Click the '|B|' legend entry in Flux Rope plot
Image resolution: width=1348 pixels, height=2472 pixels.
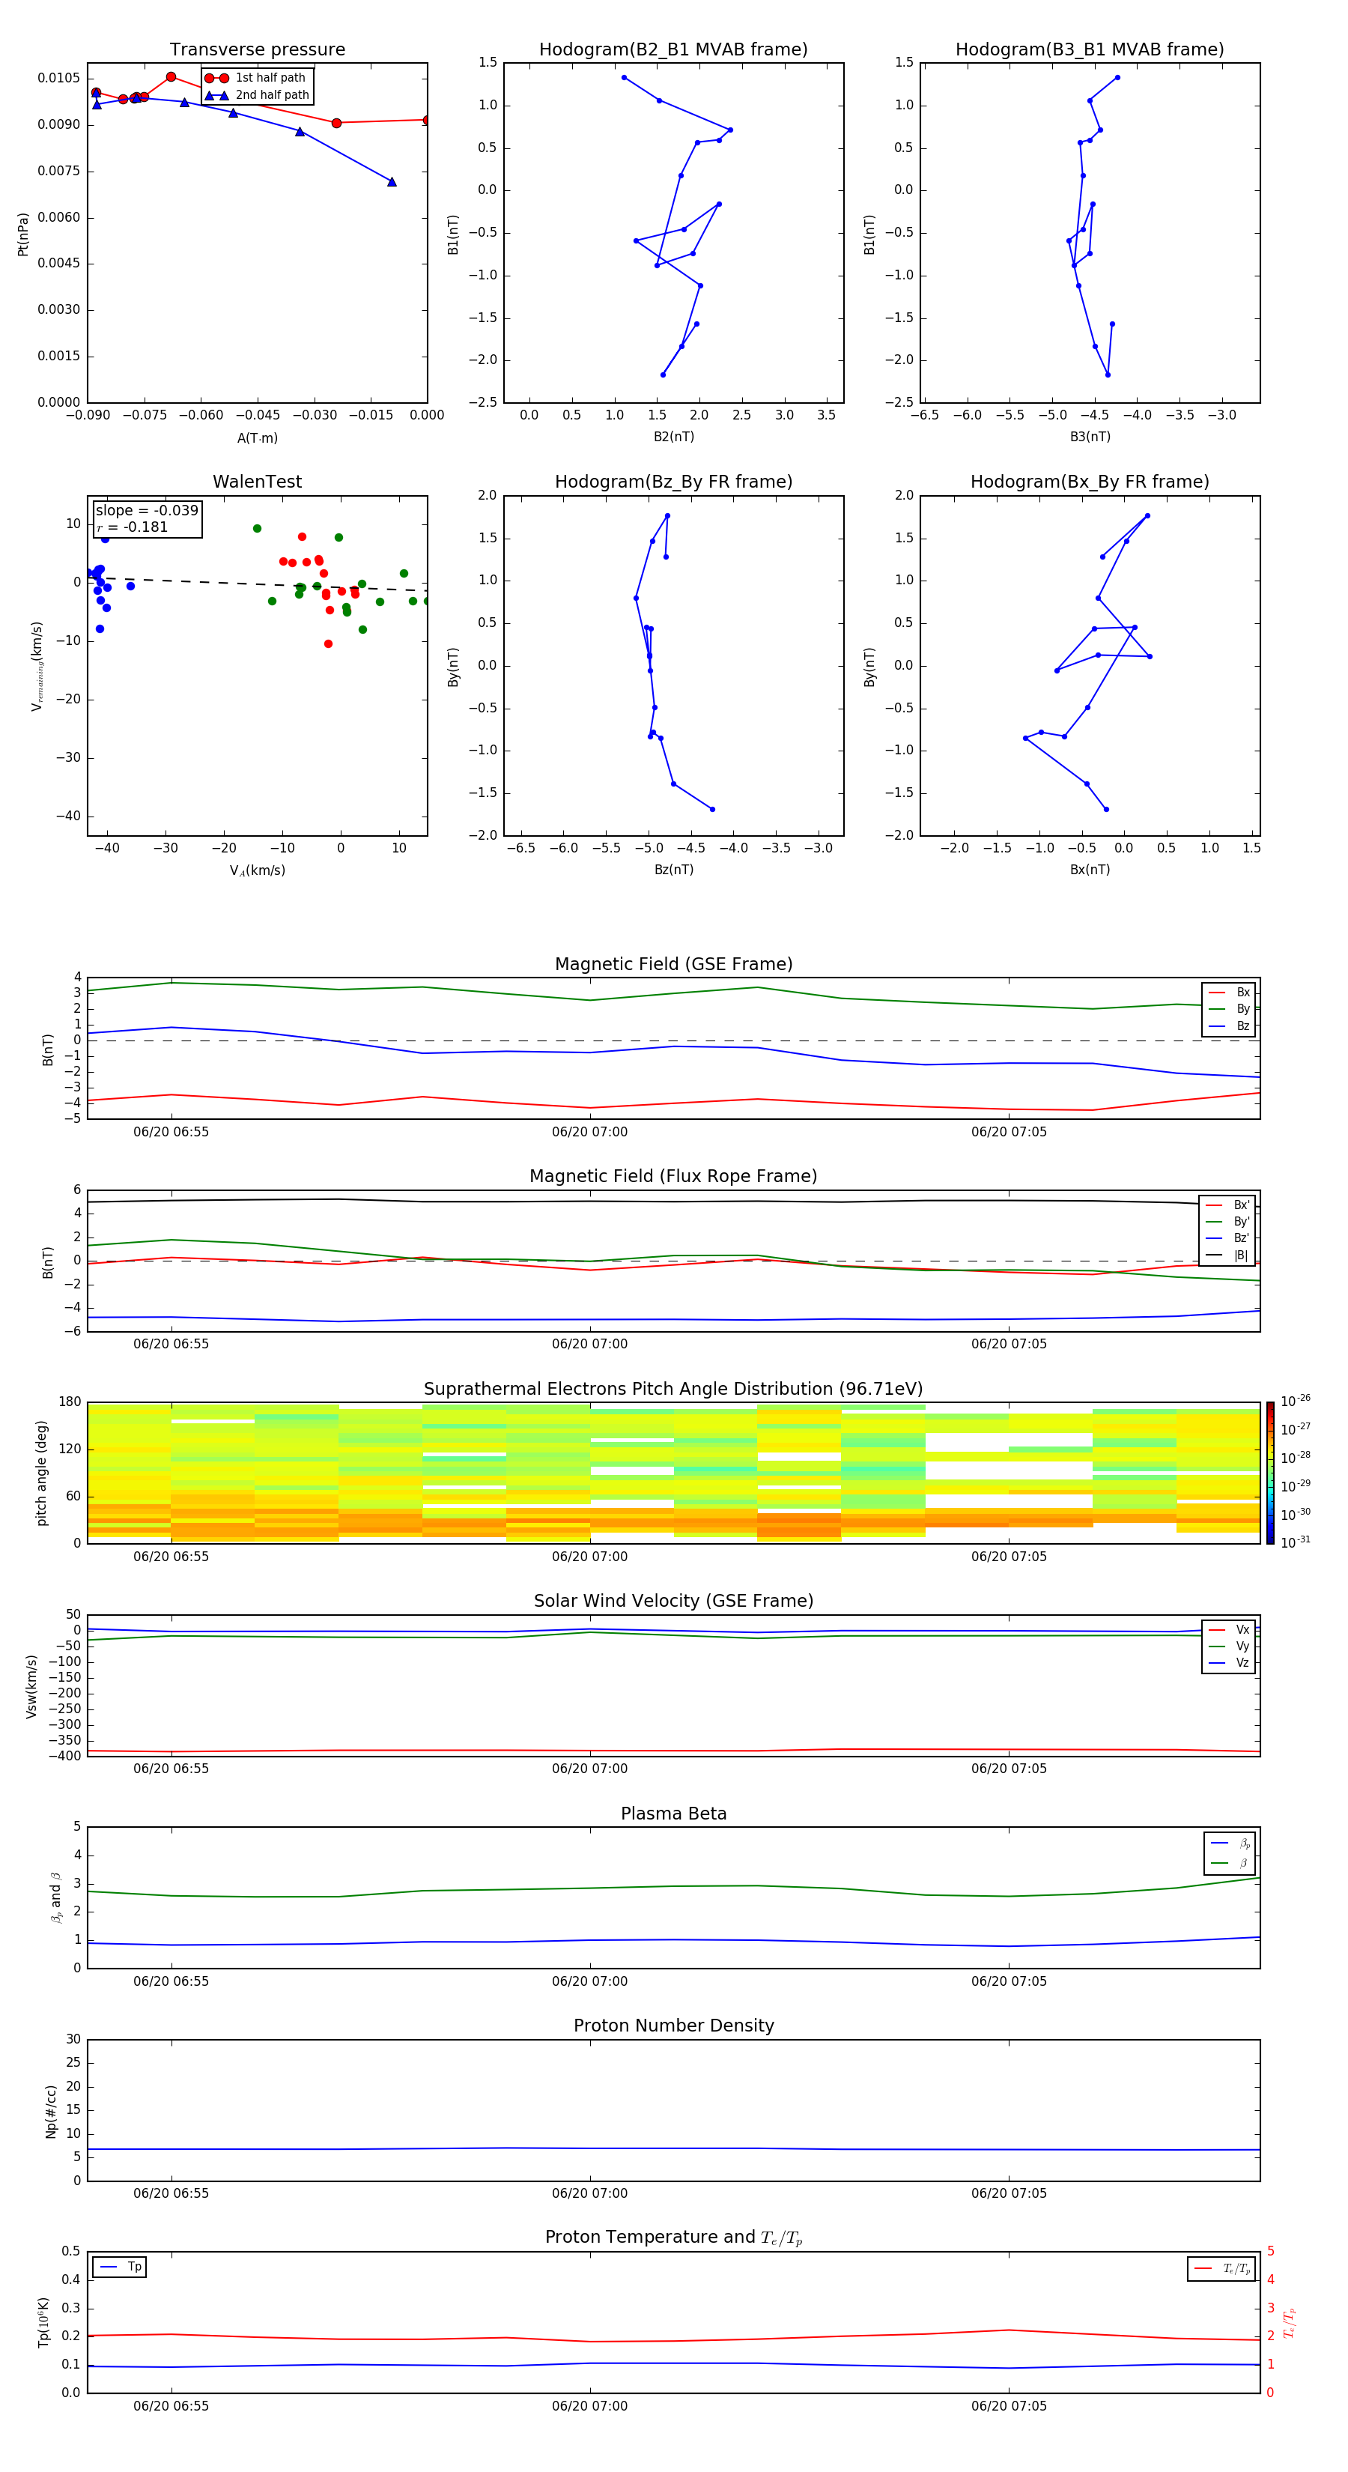[1227, 1255]
